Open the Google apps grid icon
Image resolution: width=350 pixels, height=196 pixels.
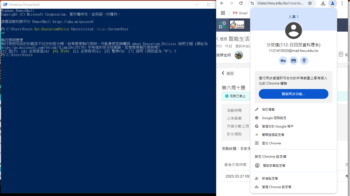[223, 13]
